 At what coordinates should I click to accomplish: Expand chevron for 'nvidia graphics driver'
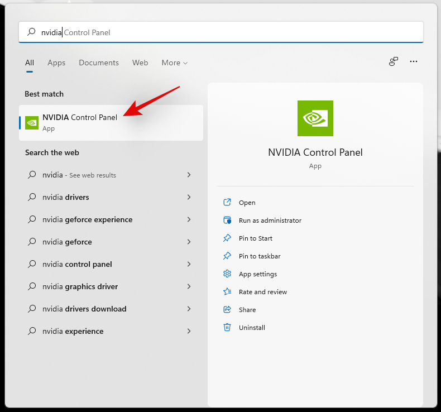tap(189, 286)
